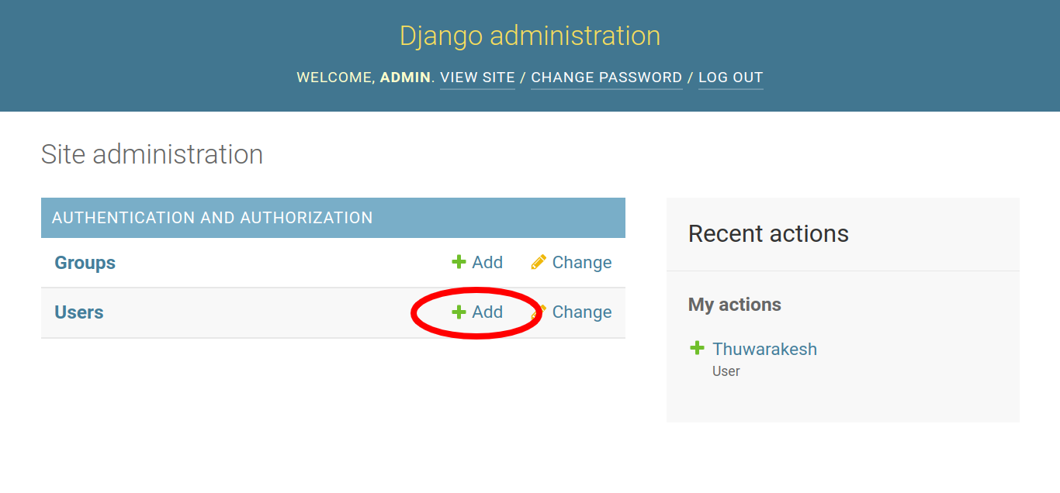The width and height of the screenshot is (1060, 493).
Task: Click the Site administration heading
Action: [x=152, y=154]
